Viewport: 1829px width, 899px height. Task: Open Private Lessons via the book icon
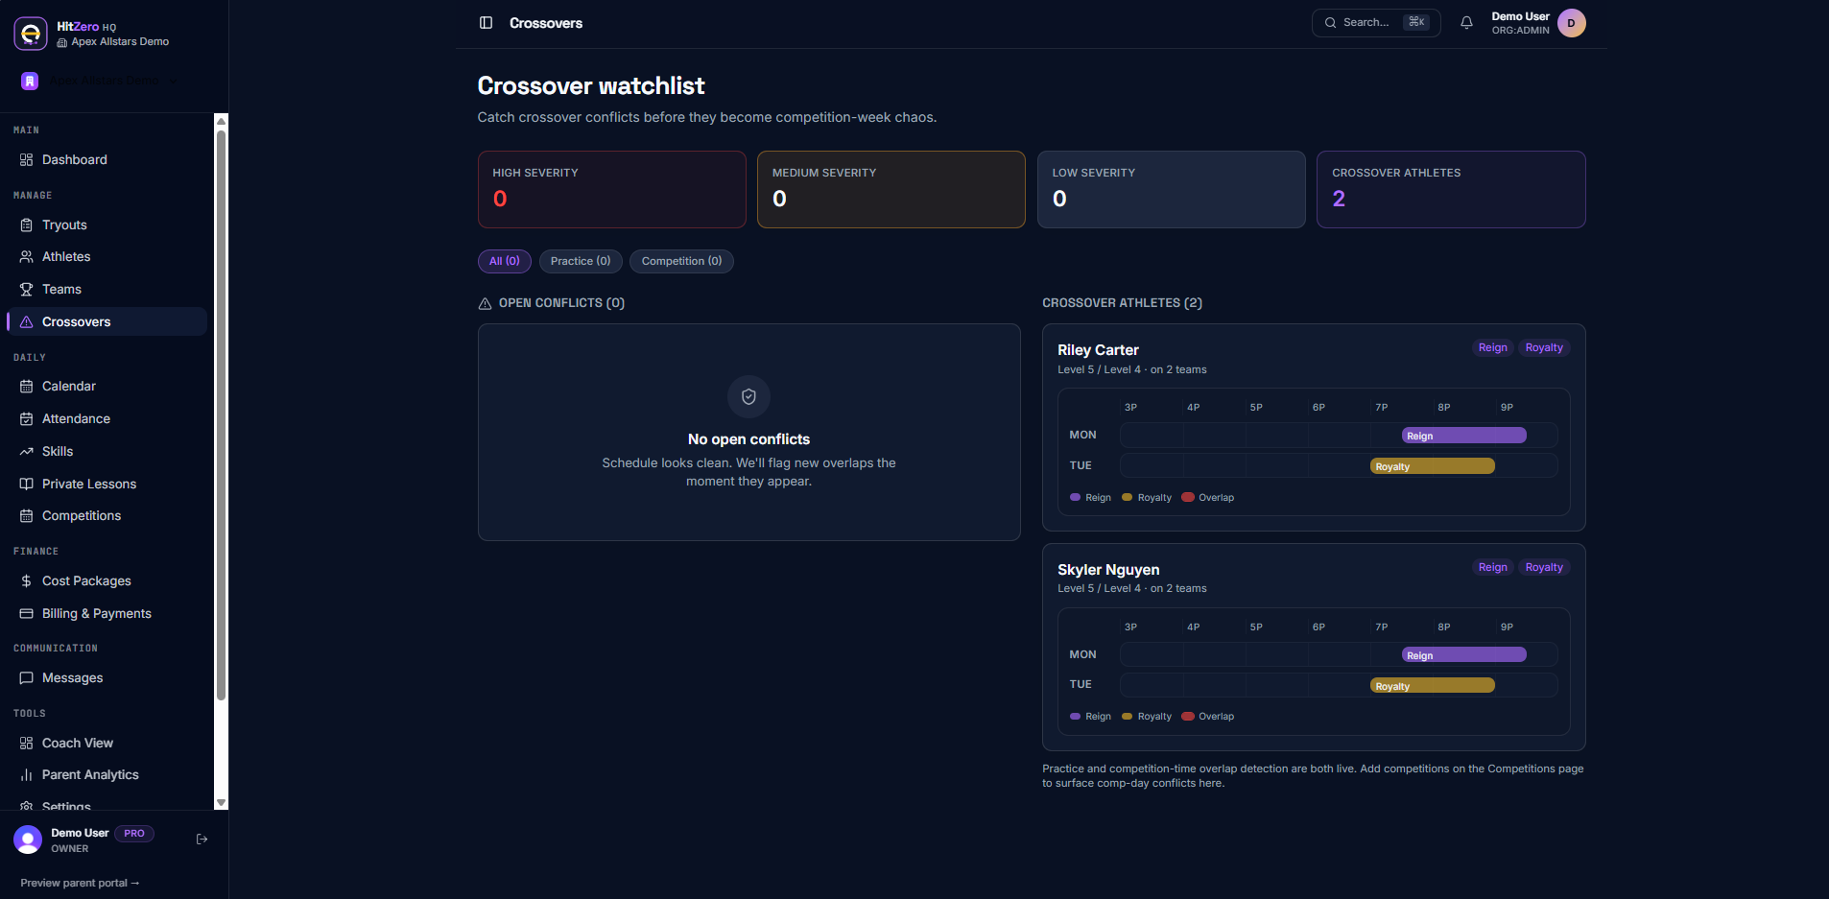pyautogui.click(x=26, y=485)
